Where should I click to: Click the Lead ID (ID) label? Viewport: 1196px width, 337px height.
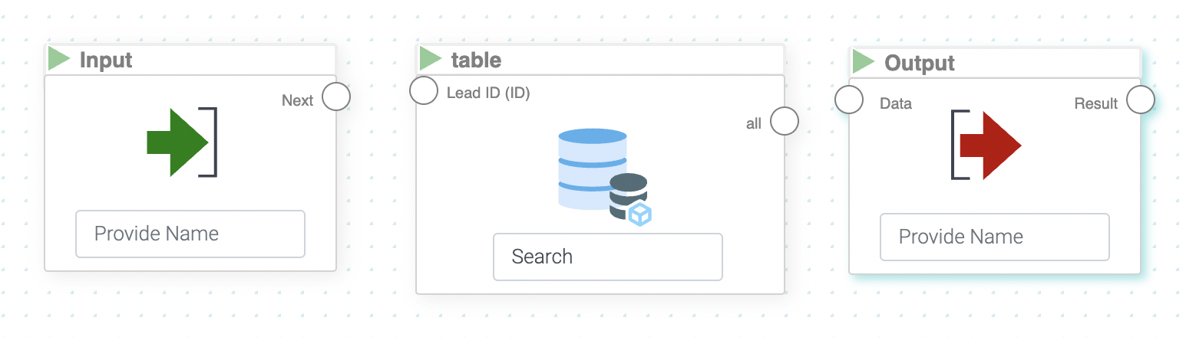coord(488,93)
